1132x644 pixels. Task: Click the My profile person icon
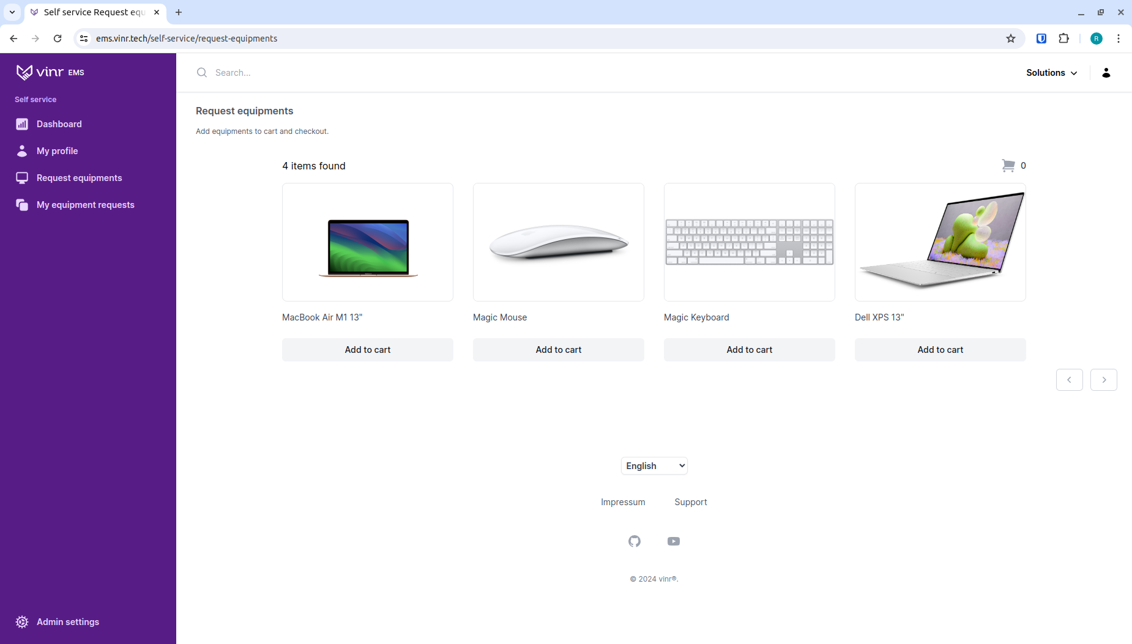[x=22, y=151]
